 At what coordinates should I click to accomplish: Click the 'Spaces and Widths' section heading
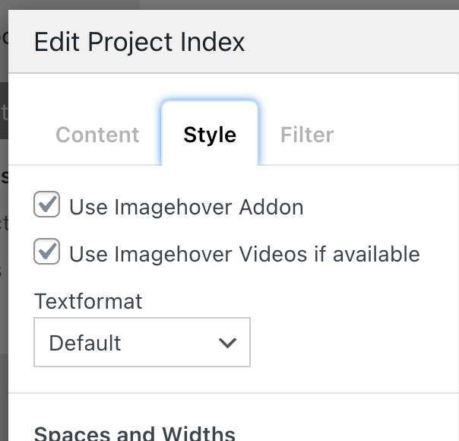coord(135,433)
